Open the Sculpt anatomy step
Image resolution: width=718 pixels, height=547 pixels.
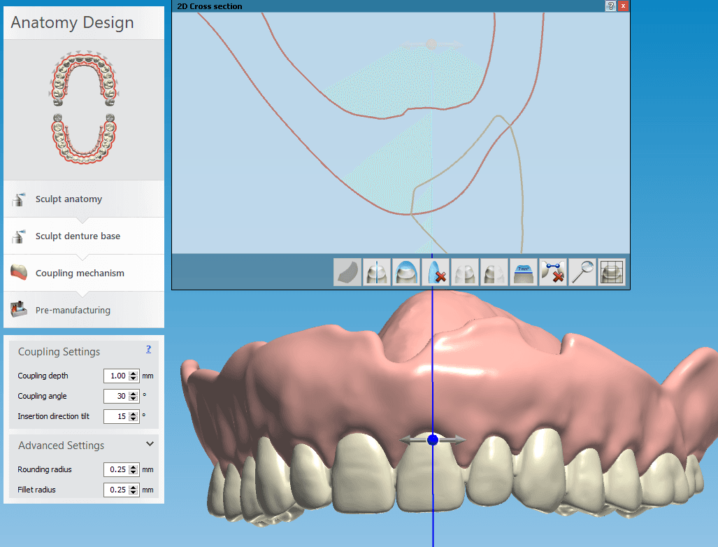pos(69,199)
